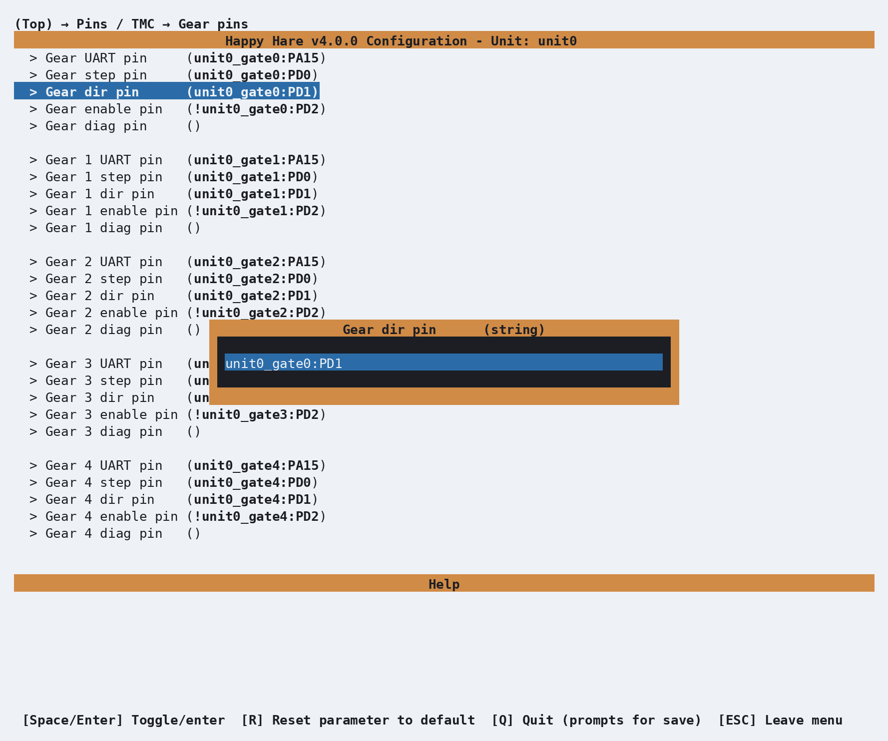
Task: Click the 'Gear dir pin (string)' dialog title
Action: point(444,330)
